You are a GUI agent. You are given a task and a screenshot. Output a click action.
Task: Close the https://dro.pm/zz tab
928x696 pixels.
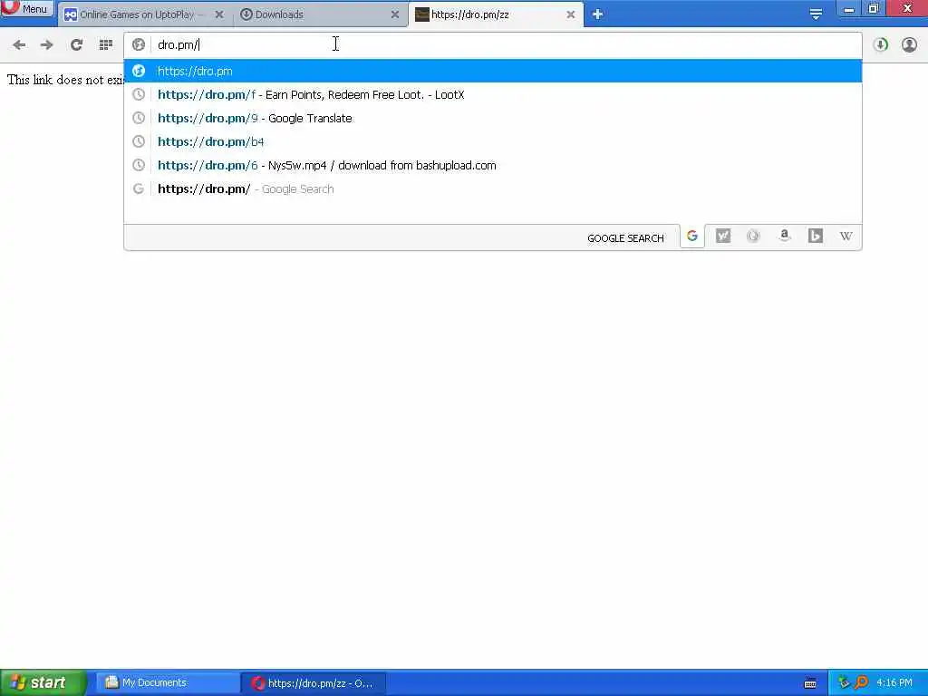point(571,14)
